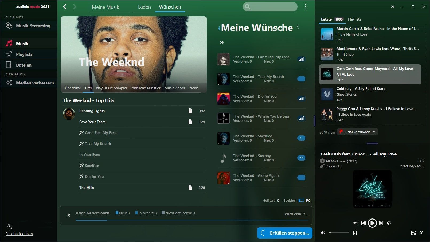The width and height of the screenshot is (430, 242).
Task: Expand the wish progress panel with the double chevron
Action: (x=69, y=215)
